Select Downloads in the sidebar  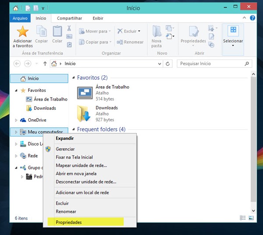[41, 108]
